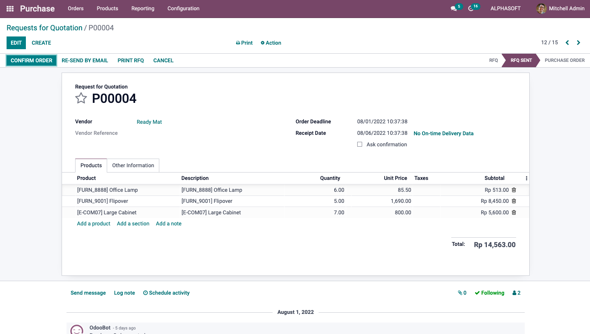
Task: Open the Purchase app home title
Action: point(37,9)
